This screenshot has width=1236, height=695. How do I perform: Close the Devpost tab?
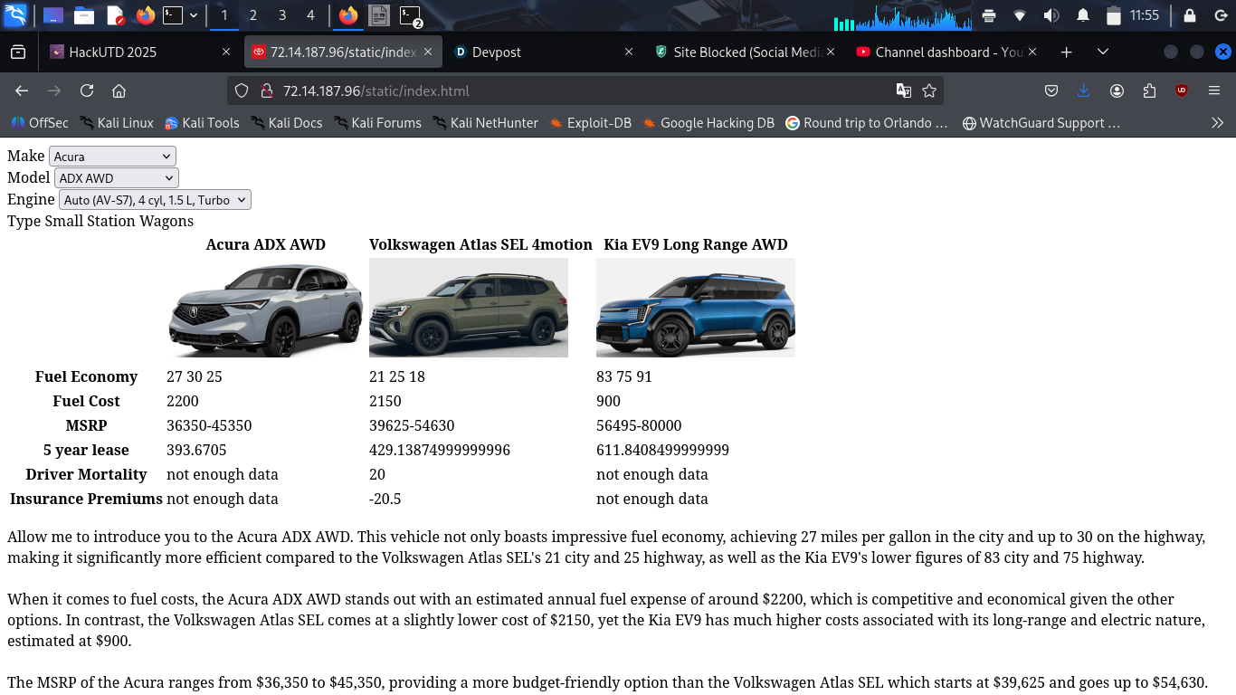tap(629, 52)
